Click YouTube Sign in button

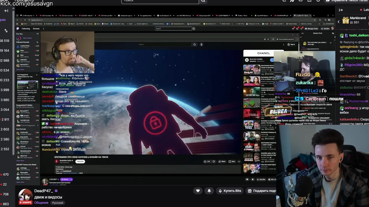291,44
